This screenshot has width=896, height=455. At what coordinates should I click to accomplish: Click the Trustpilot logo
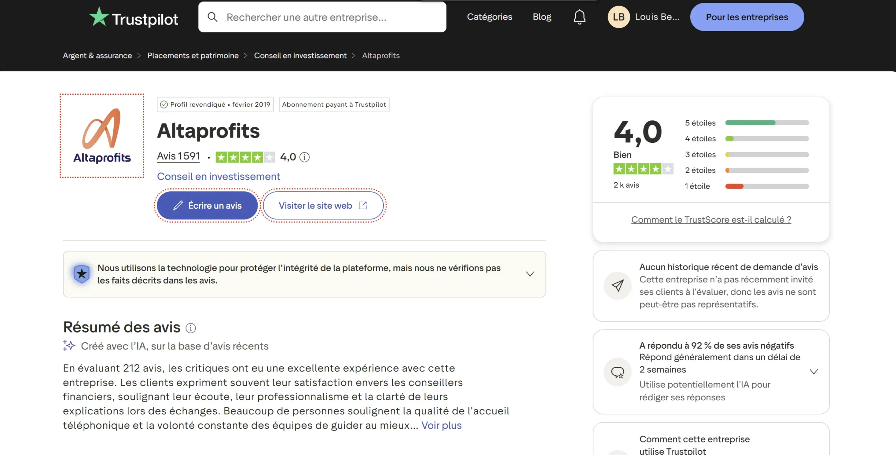point(133,17)
